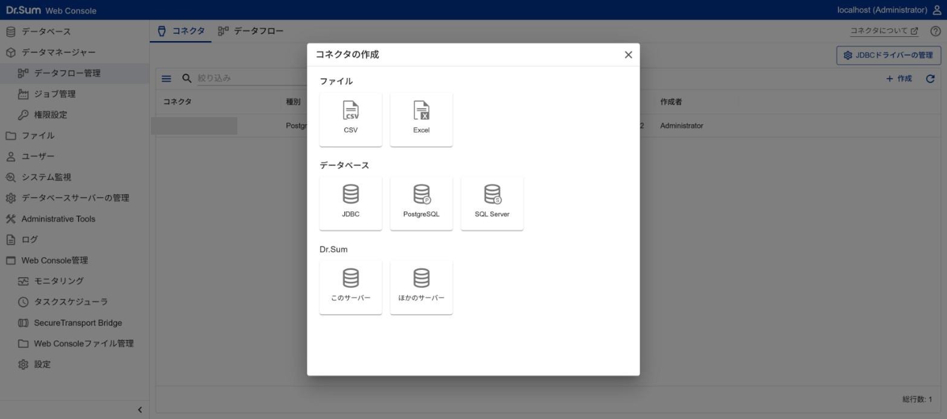Open データベースサーバーの管理 in sidebar
947x419 pixels.
[x=74, y=198]
